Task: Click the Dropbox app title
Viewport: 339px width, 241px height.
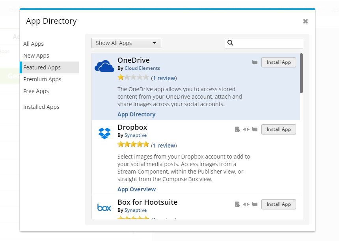Action: pyautogui.click(x=132, y=127)
